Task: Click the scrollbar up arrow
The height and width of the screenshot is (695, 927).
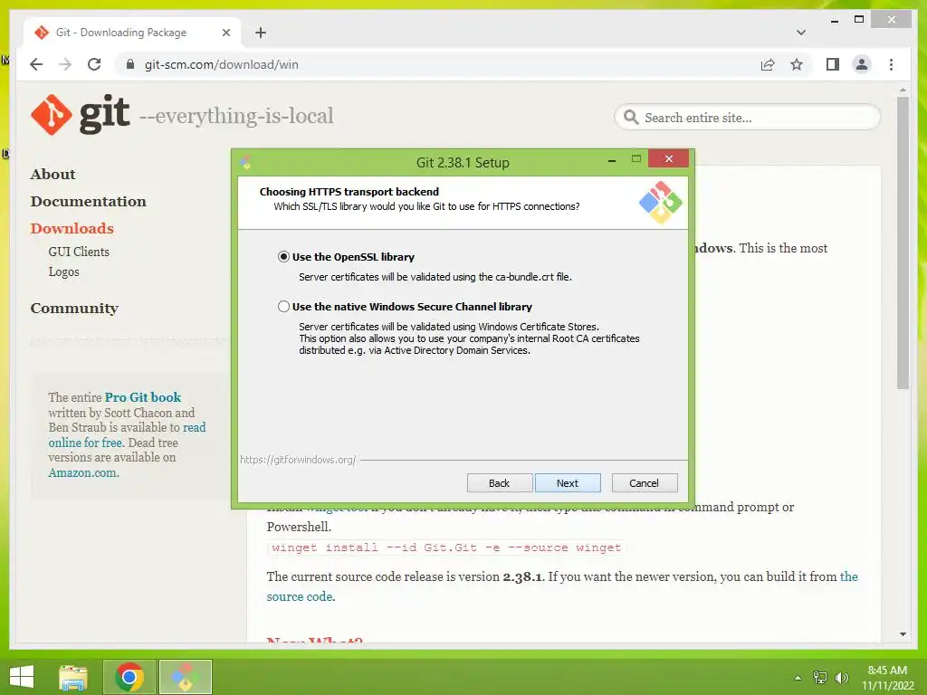Action: [903, 90]
